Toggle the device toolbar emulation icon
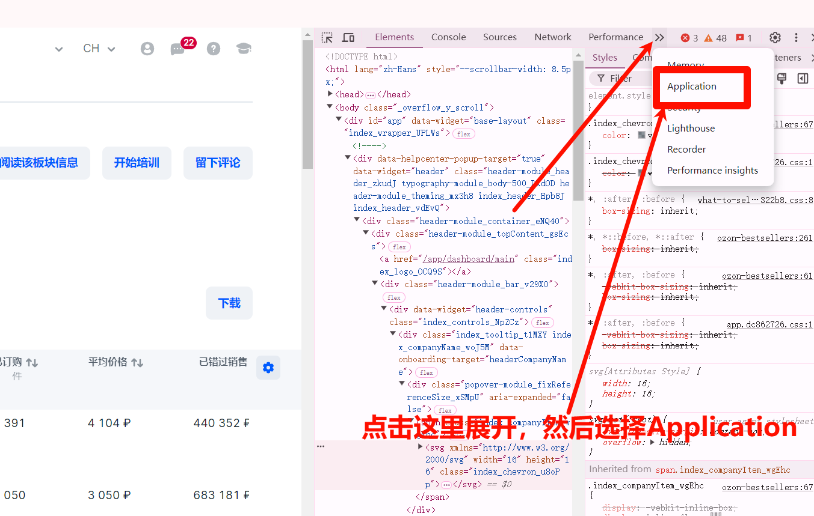Image resolution: width=814 pixels, height=516 pixels. (348, 37)
